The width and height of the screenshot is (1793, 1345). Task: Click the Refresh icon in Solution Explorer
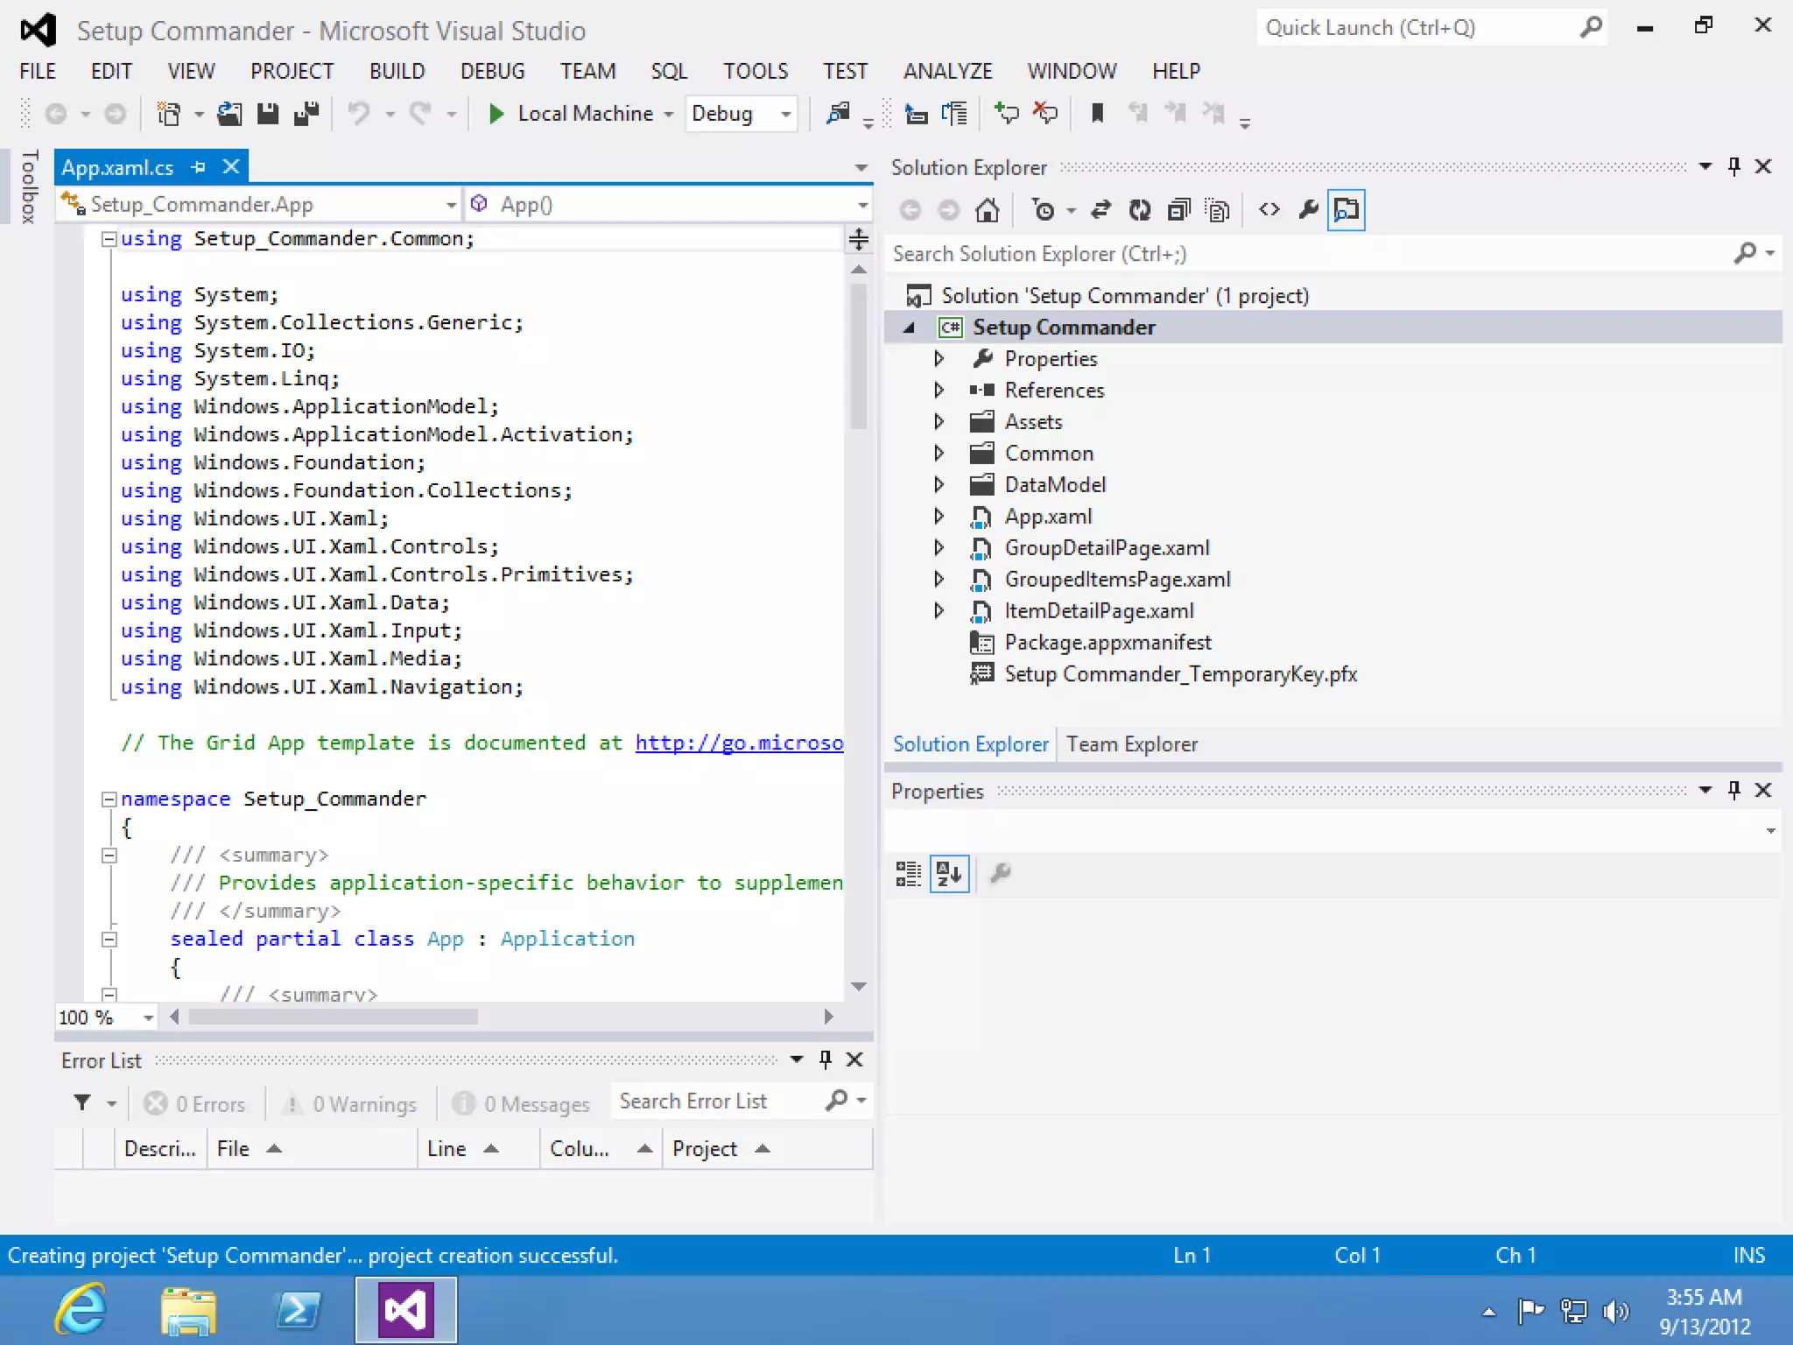point(1139,210)
